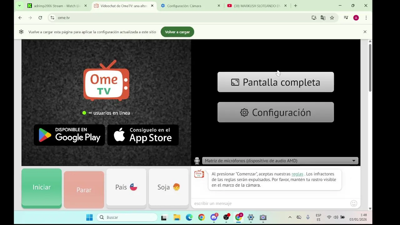
Task: Open File Explorer from taskbar
Action: [x=177, y=217]
